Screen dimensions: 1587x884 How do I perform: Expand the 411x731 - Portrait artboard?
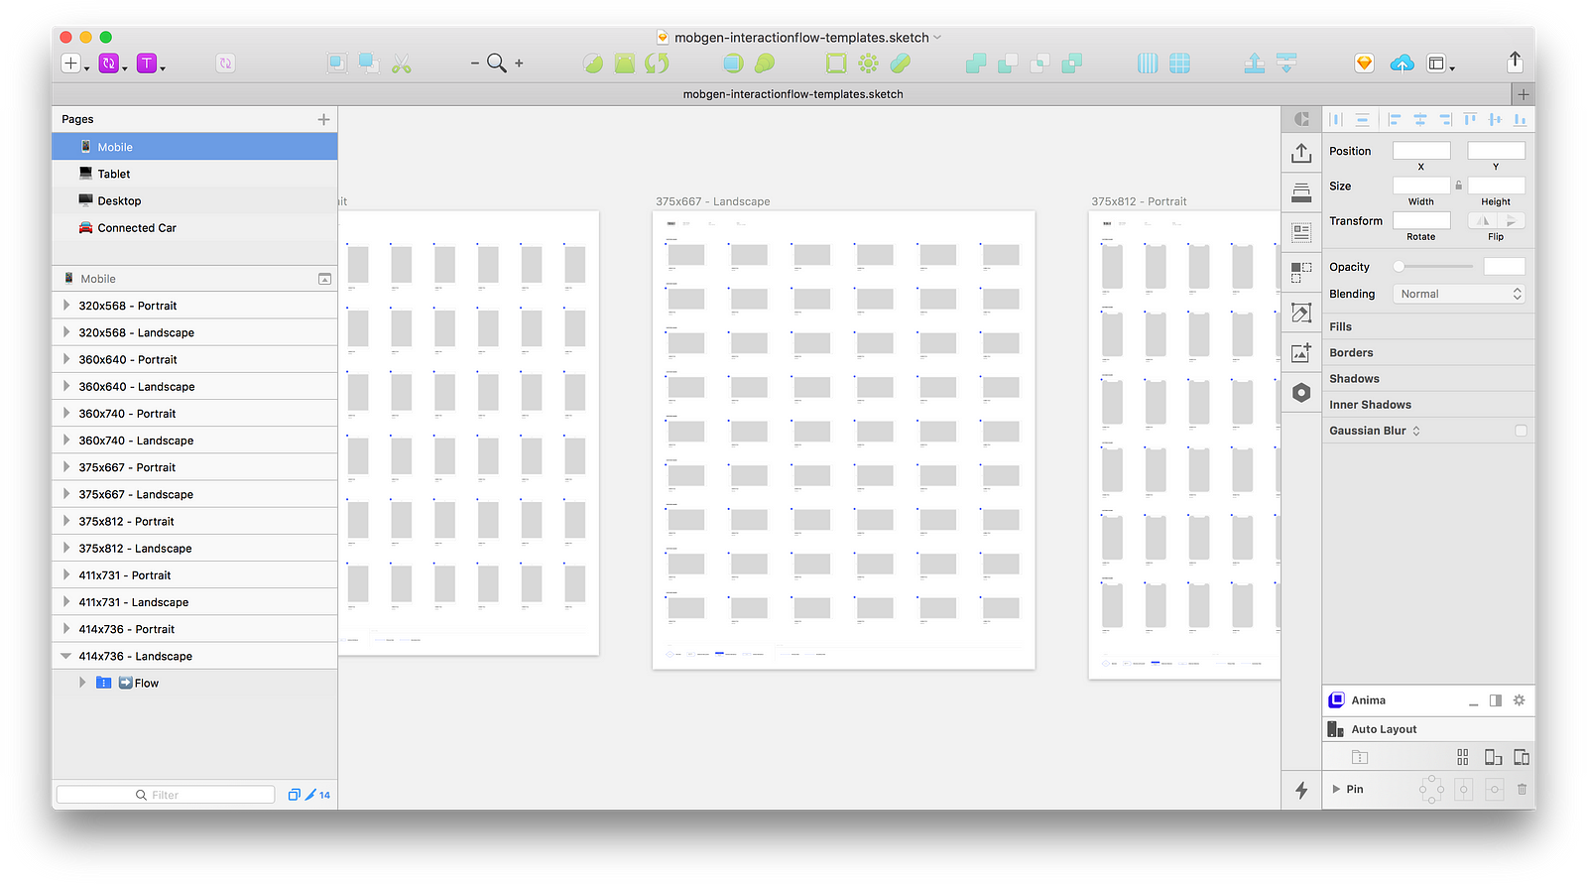coord(66,574)
